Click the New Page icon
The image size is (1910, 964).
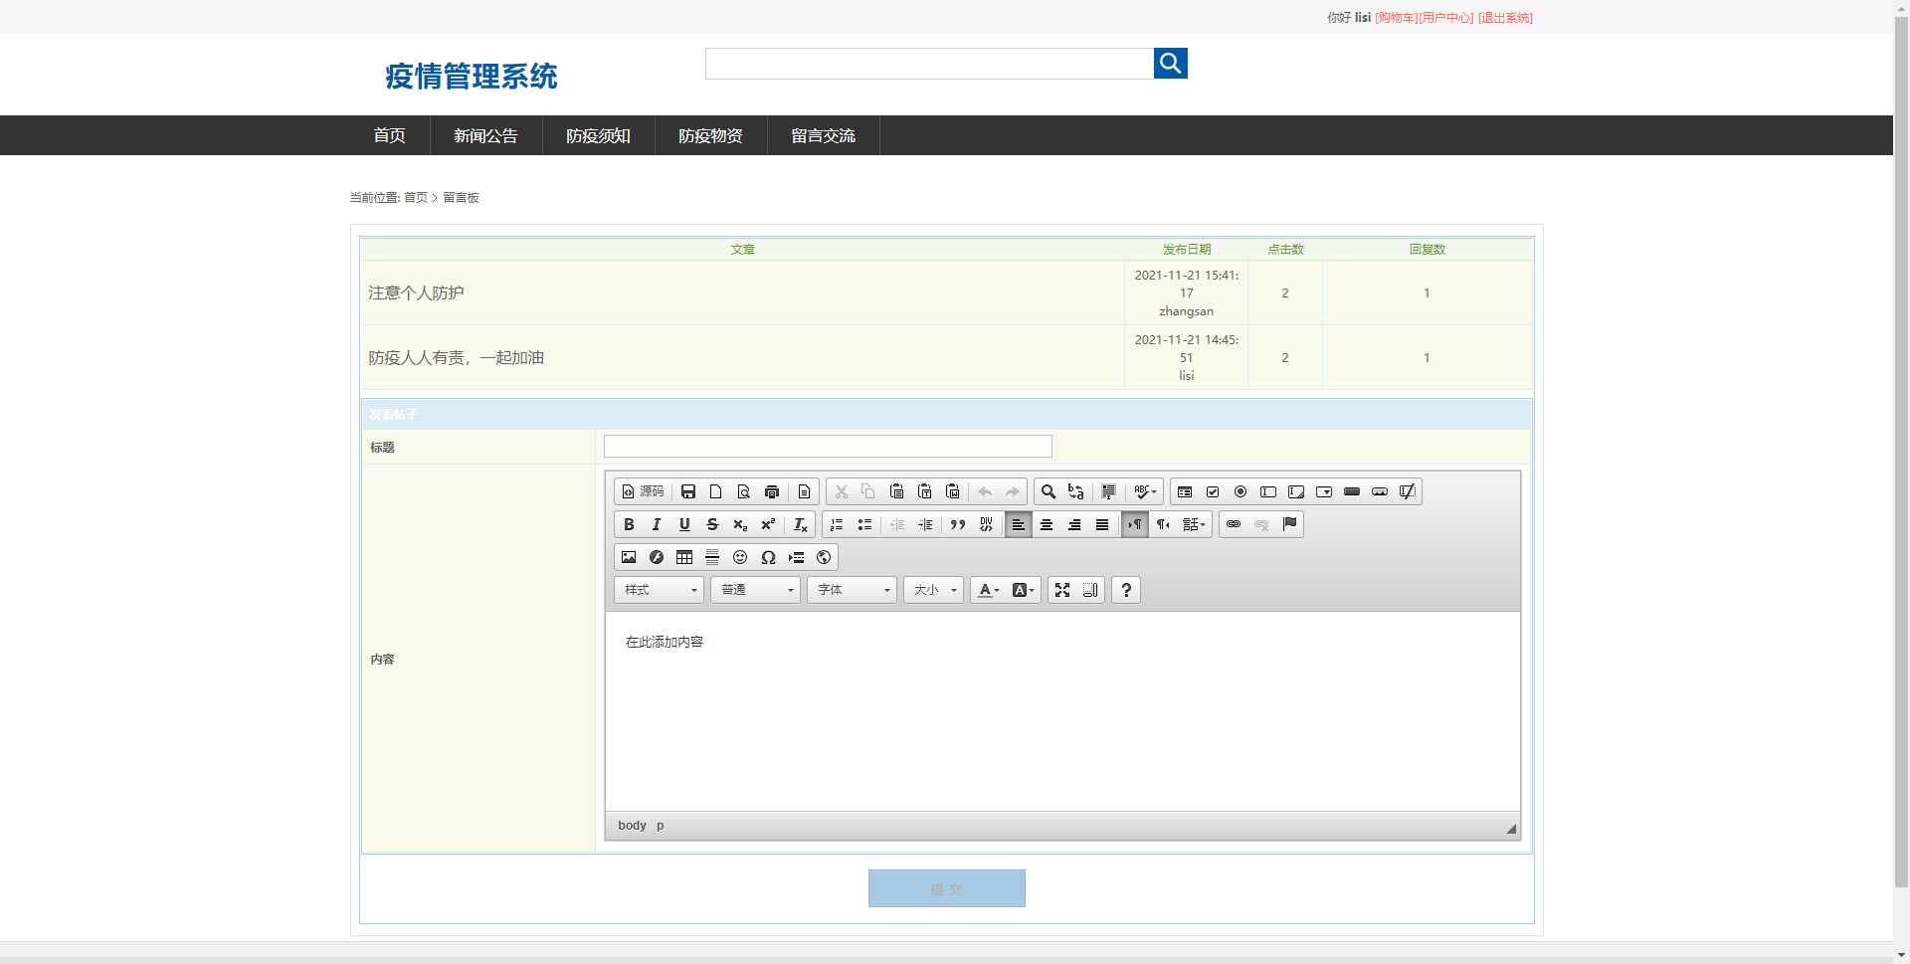pyautogui.click(x=716, y=491)
